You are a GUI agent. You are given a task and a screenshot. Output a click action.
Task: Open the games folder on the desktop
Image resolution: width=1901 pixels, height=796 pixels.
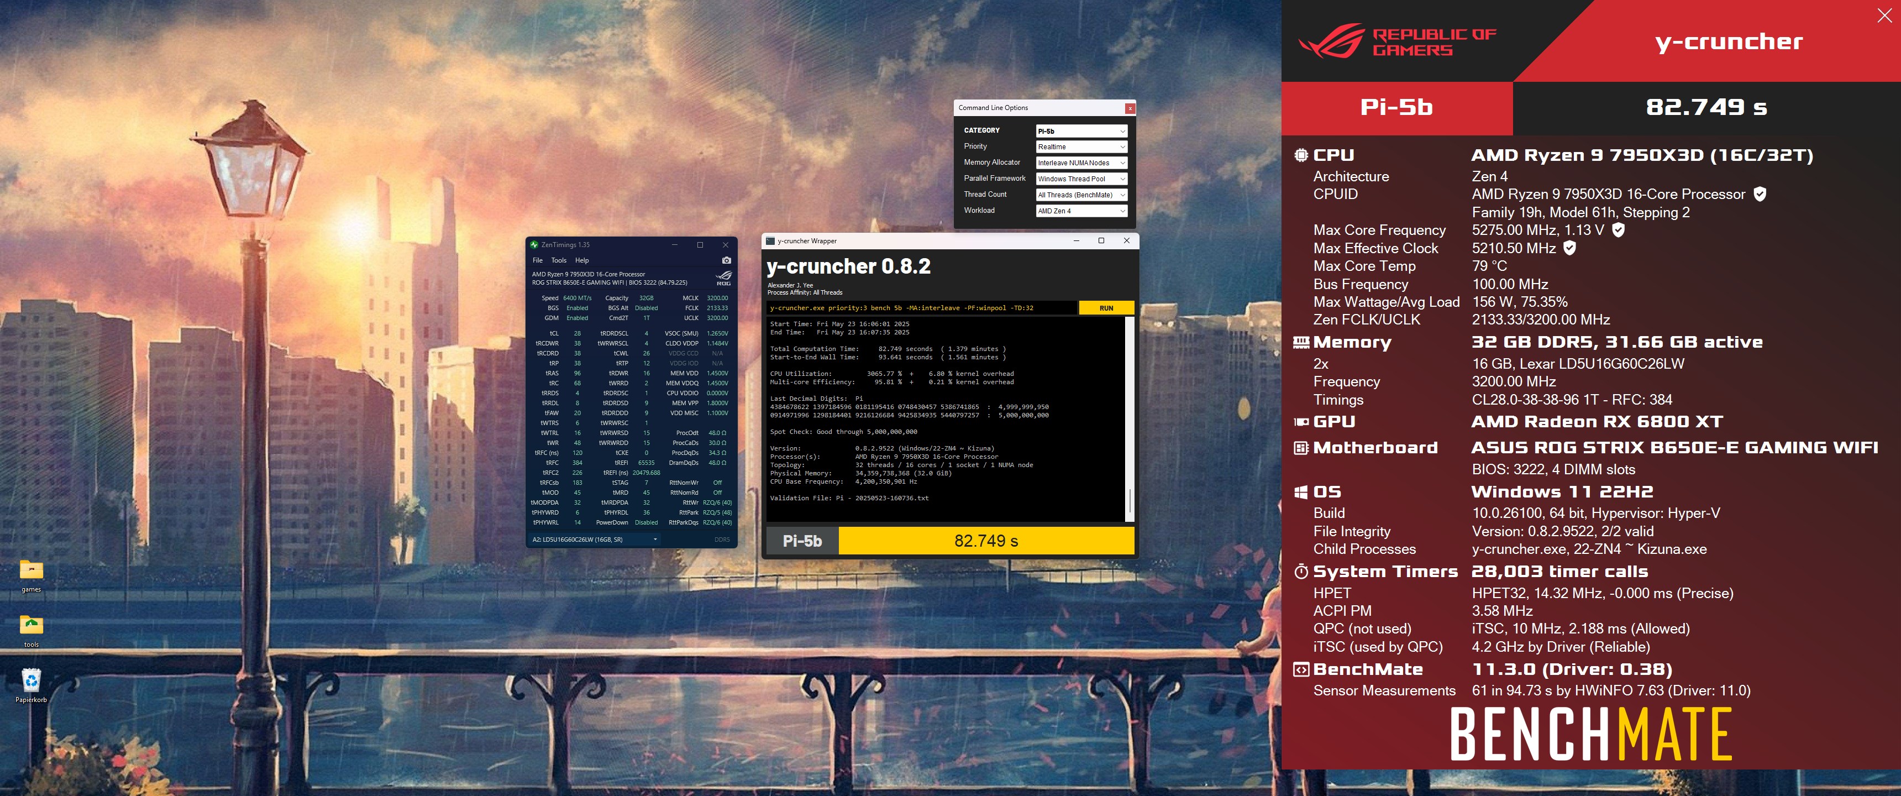click(31, 576)
